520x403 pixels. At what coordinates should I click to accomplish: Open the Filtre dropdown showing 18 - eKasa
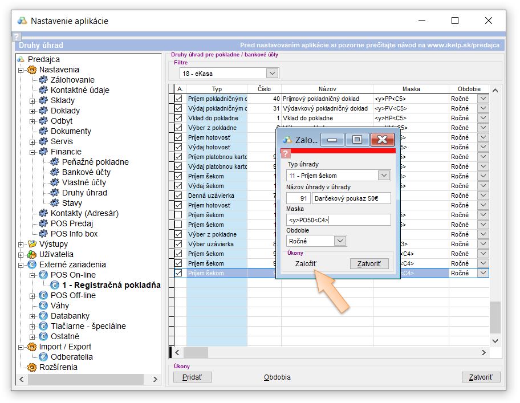(272, 74)
